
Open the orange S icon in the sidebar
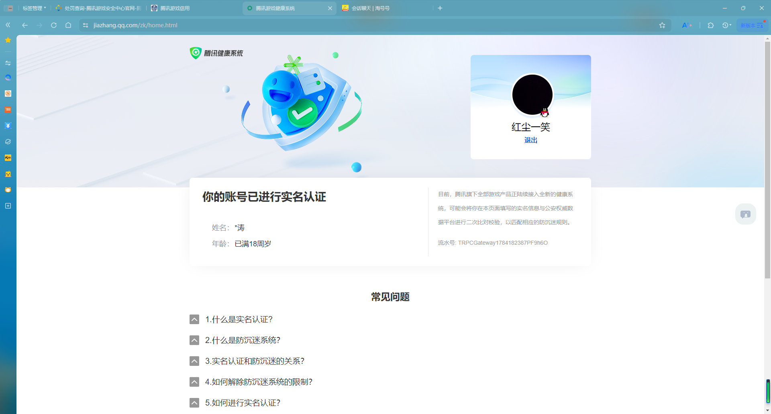point(8,93)
